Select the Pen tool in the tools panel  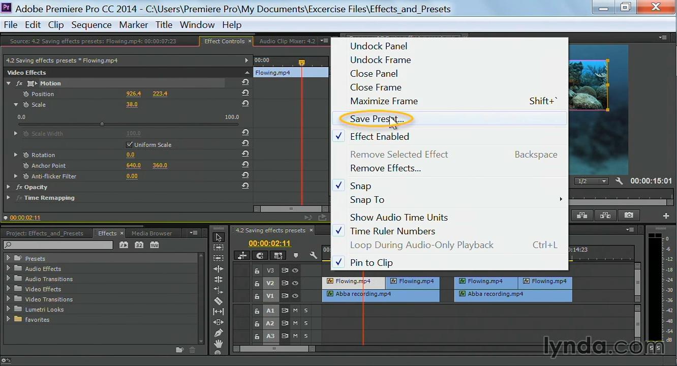(x=219, y=333)
